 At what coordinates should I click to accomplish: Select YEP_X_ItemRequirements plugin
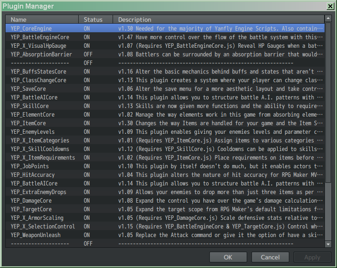pos(165,157)
